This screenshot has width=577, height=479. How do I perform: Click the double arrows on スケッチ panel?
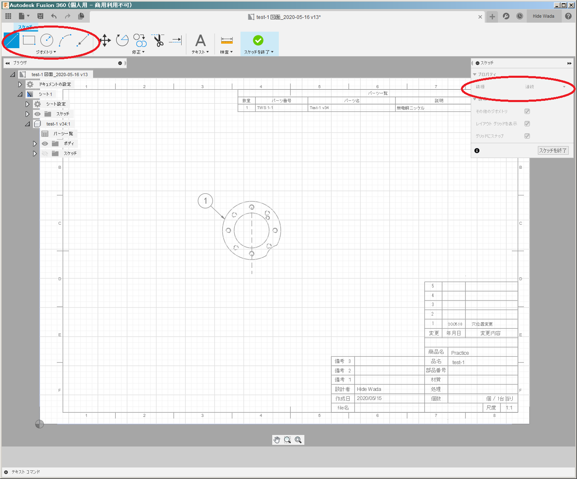(569, 63)
